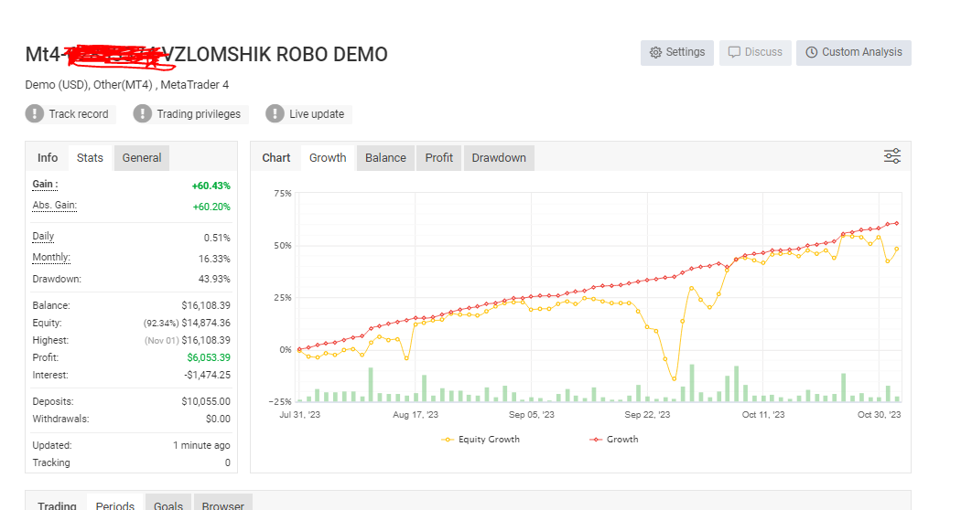Select the Growth chart tab
The height and width of the screenshot is (510, 972).
pos(328,158)
